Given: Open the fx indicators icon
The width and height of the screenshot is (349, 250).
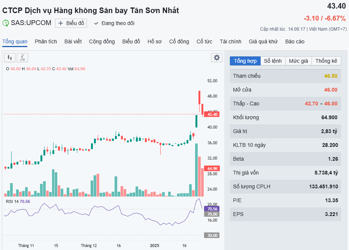Looking at the screenshot, I should [22, 58].
